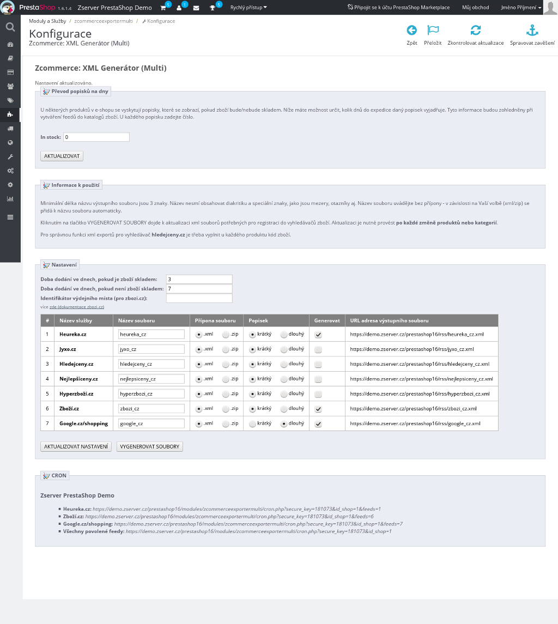This screenshot has height=624, width=558.
Task: Click the AKTUALIZOVAT button
Action: coord(62,156)
